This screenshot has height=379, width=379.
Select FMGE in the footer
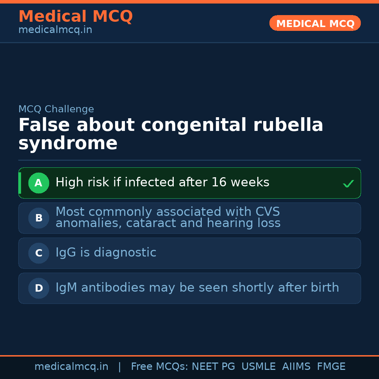coord(331,367)
